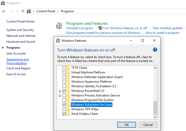Viewport: 186px width, 131px height.
Task: Expand the Windows PowerShell 2.0 tree node
Action: tap(60, 91)
